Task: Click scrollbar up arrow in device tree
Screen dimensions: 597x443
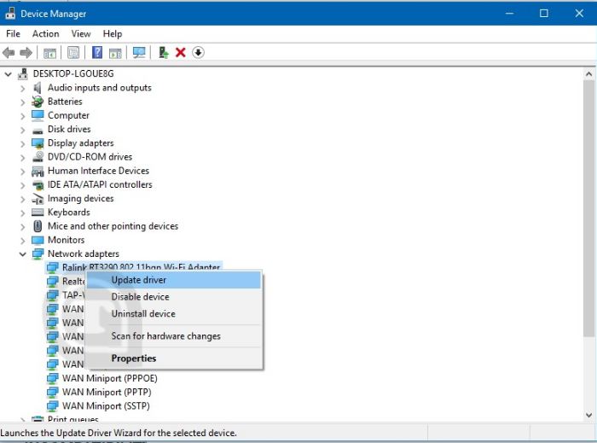Action: point(588,74)
